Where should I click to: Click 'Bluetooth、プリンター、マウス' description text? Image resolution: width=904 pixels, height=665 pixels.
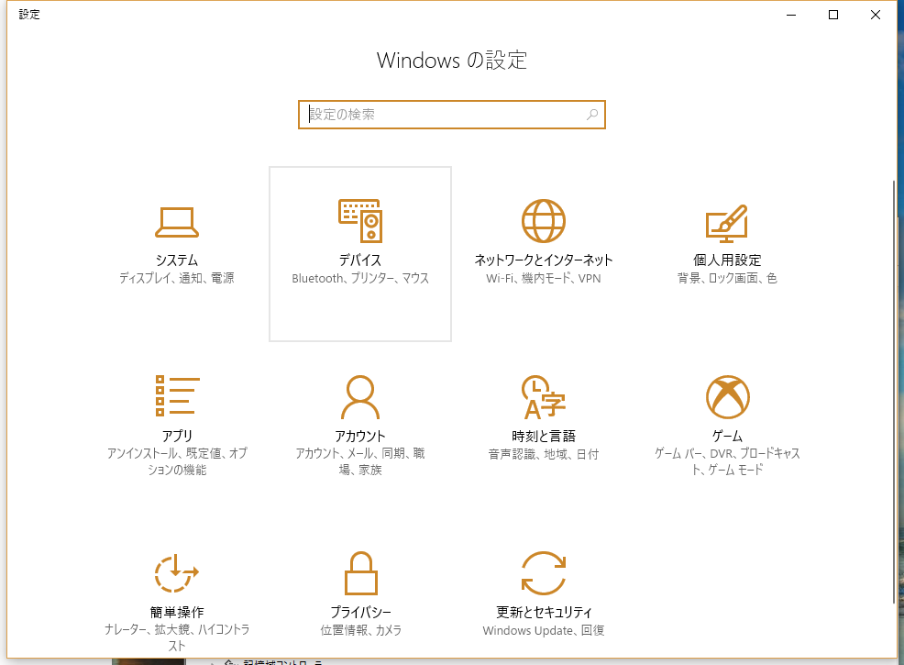point(360,278)
